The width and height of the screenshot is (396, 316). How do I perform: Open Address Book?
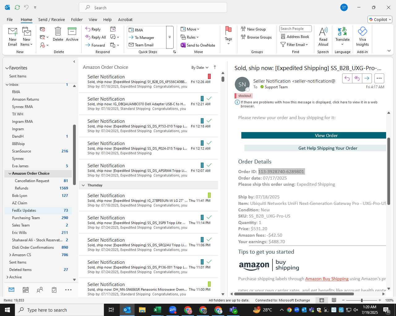point(295,36)
